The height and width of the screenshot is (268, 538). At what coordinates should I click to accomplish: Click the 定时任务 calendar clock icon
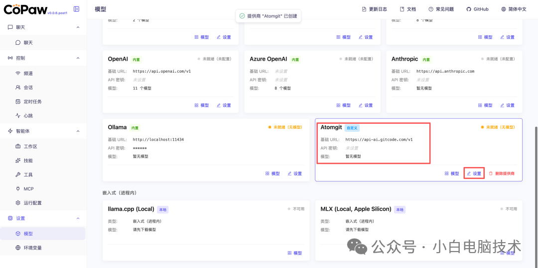click(x=18, y=101)
